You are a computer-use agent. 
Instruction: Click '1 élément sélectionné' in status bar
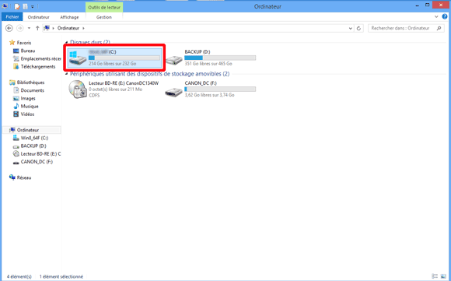point(61,276)
